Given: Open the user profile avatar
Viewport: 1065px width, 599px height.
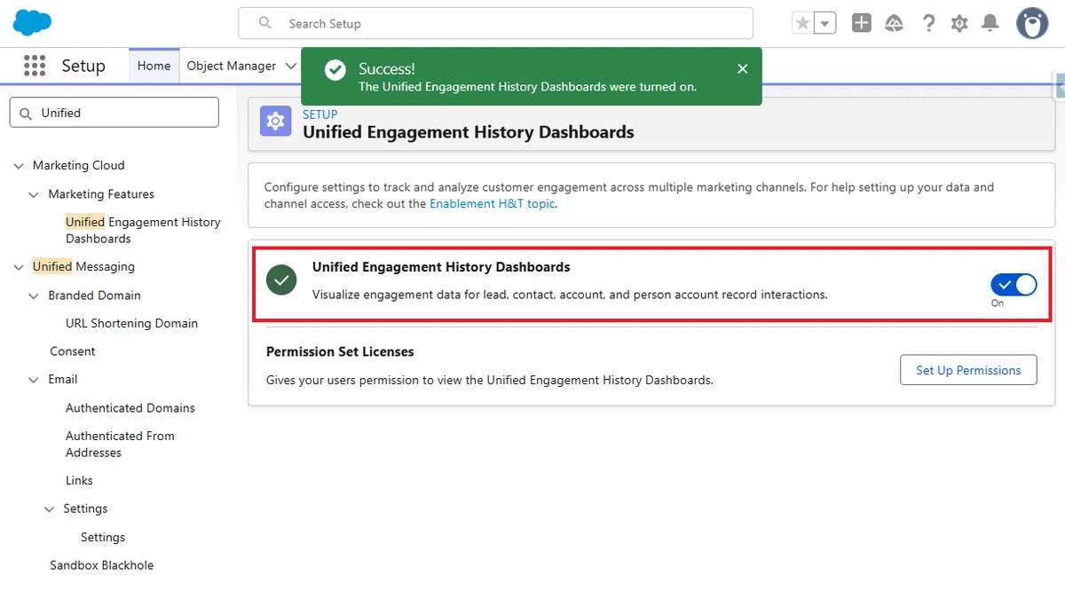Looking at the screenshot, I should pyautogui.click(x=1031, y=24).
